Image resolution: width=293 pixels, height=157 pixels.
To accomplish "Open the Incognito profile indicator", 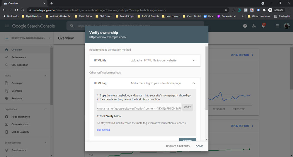I will pos(276,10).
